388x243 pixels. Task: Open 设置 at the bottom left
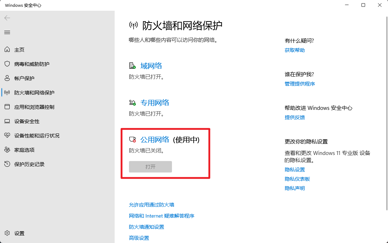[x=19, y=233]
